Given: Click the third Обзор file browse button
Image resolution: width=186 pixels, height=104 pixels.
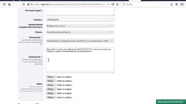Looking at the screenshot, I should [x=51, y=85].
